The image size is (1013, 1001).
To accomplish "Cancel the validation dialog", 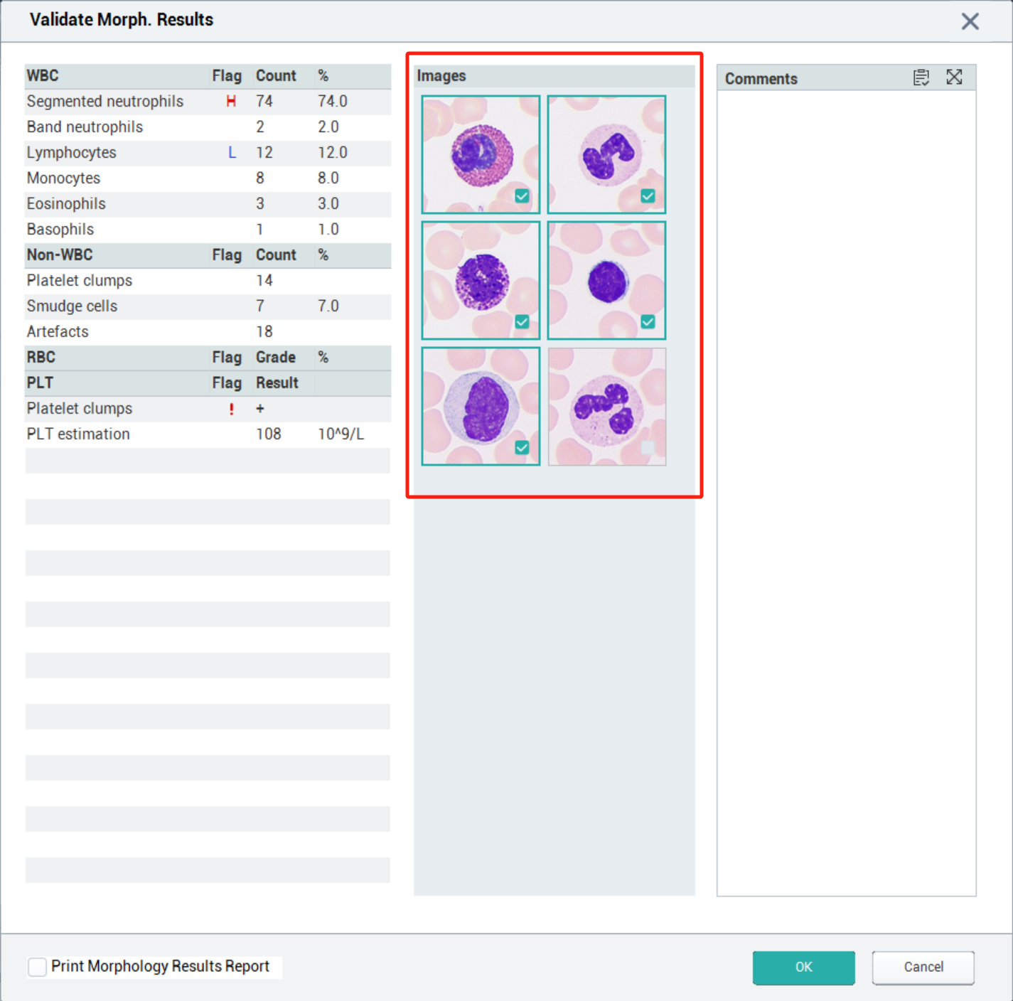I will (x=923, y=967).
